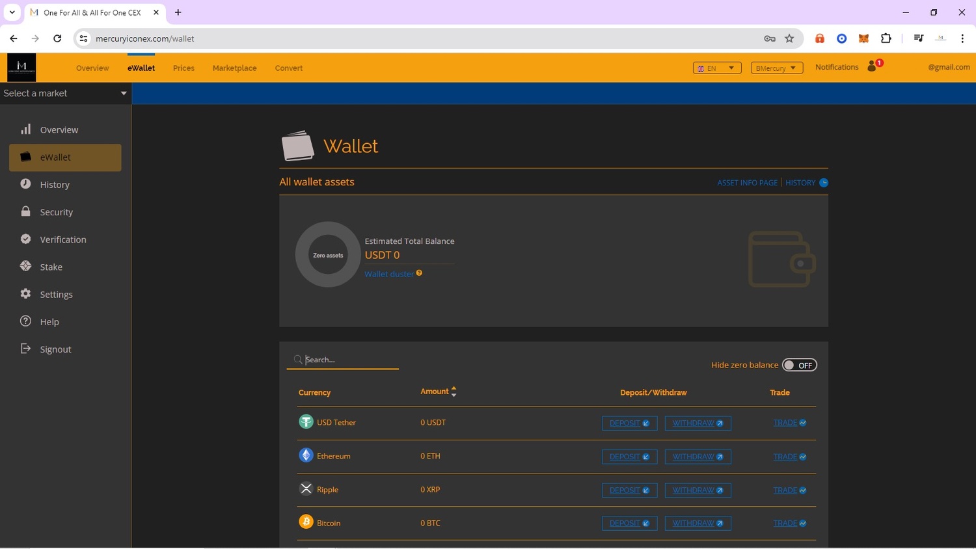976x549 pixels.
Task: Deposit Ripple
Action: point(629,490)
